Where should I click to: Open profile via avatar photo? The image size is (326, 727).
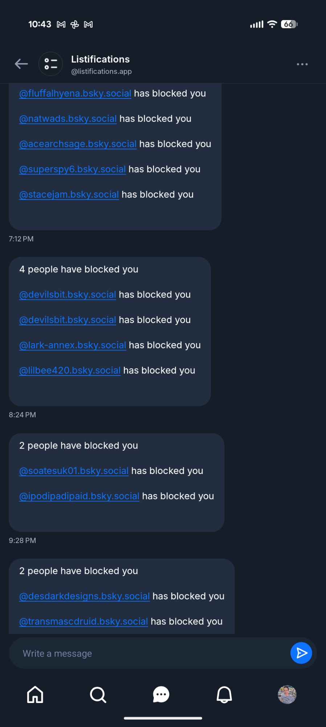[x=287, y=695]
